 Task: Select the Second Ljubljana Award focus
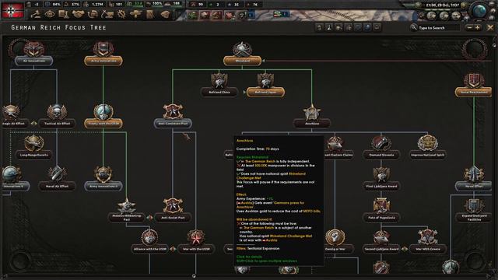pyautogui.click(x=381, y=241)
